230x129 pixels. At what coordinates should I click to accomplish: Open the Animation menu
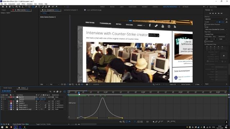coord(29,4)
